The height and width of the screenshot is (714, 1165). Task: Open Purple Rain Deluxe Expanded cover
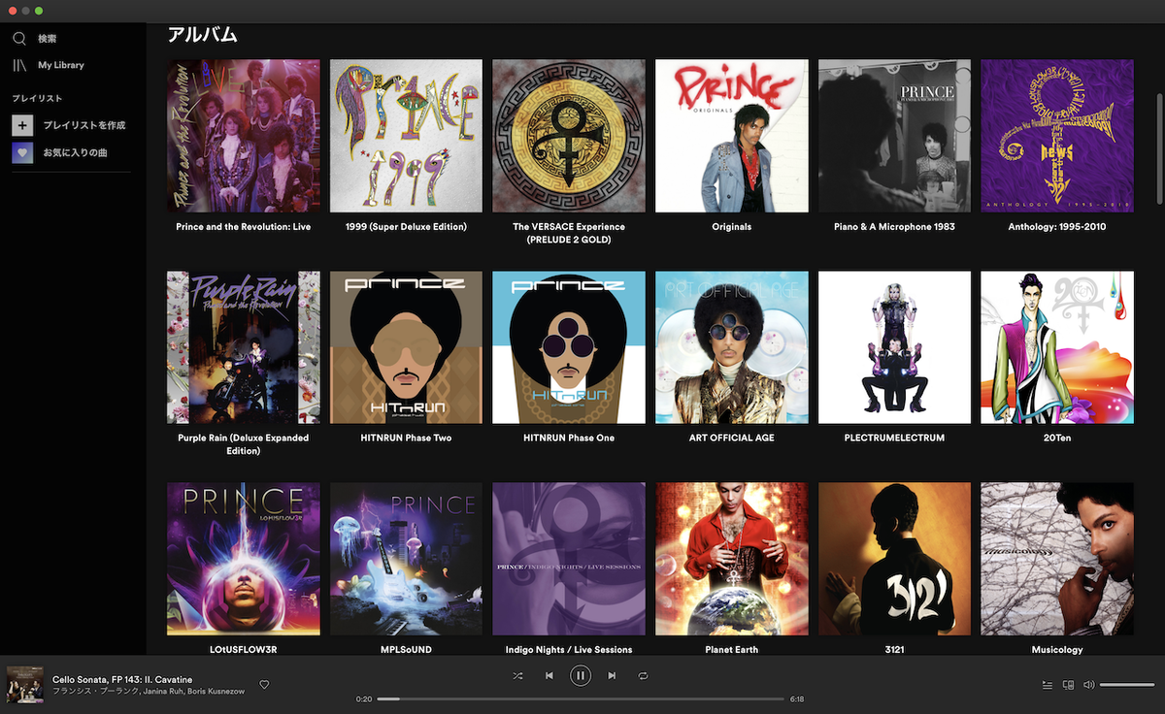(x=244, y=347)
